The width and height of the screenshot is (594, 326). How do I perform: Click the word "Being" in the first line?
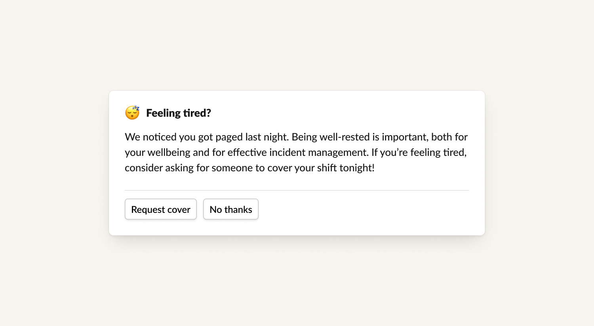305,137
